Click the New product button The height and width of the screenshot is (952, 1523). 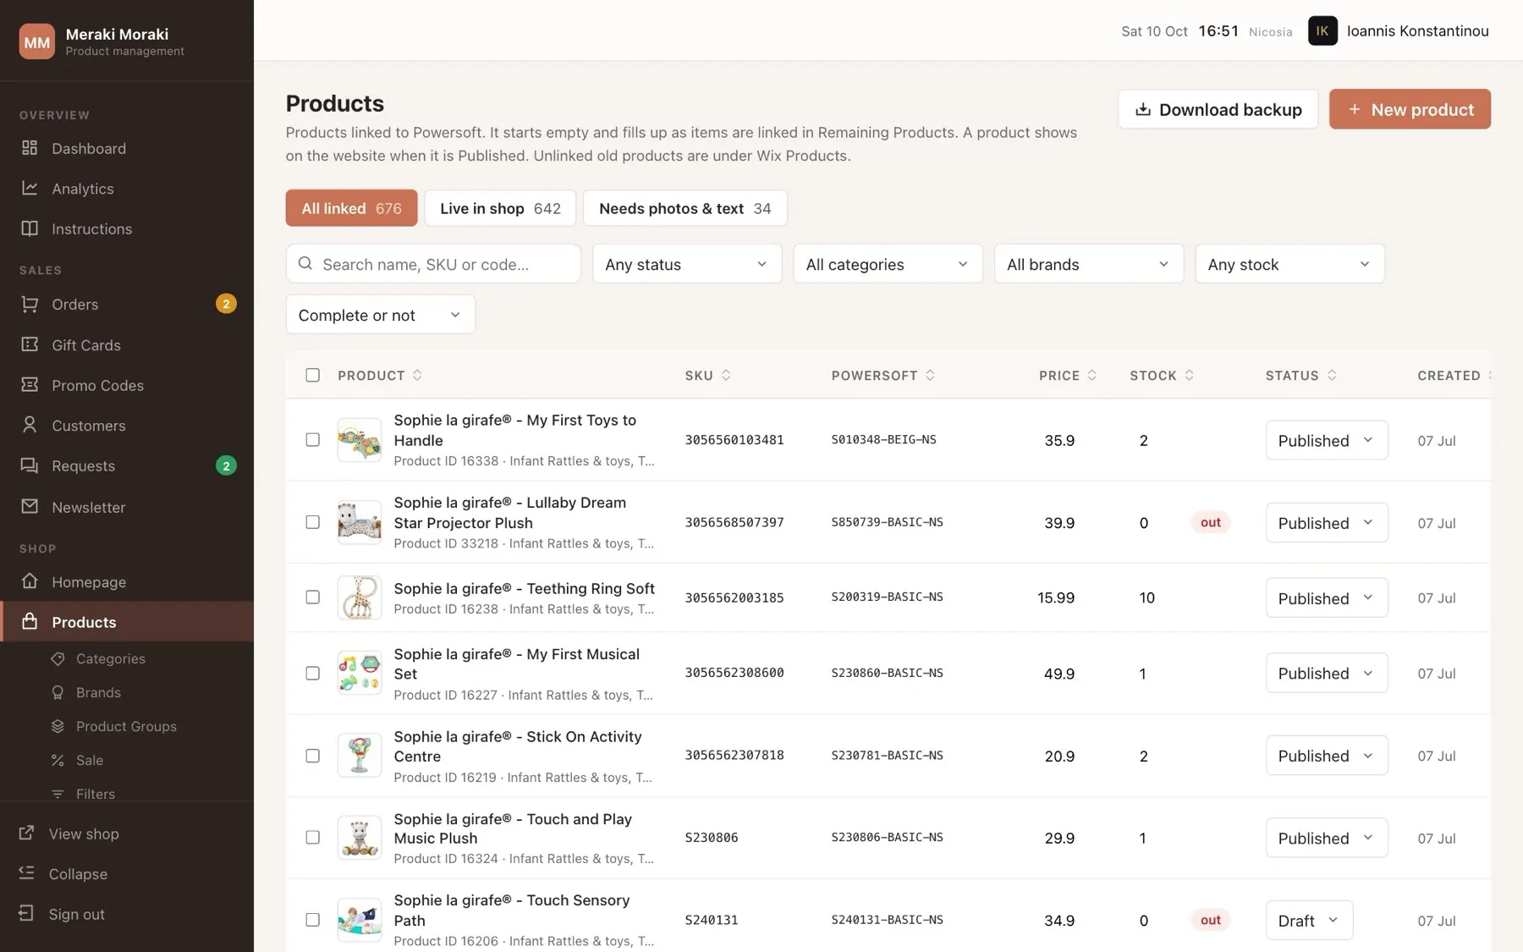pos(1410,109)
